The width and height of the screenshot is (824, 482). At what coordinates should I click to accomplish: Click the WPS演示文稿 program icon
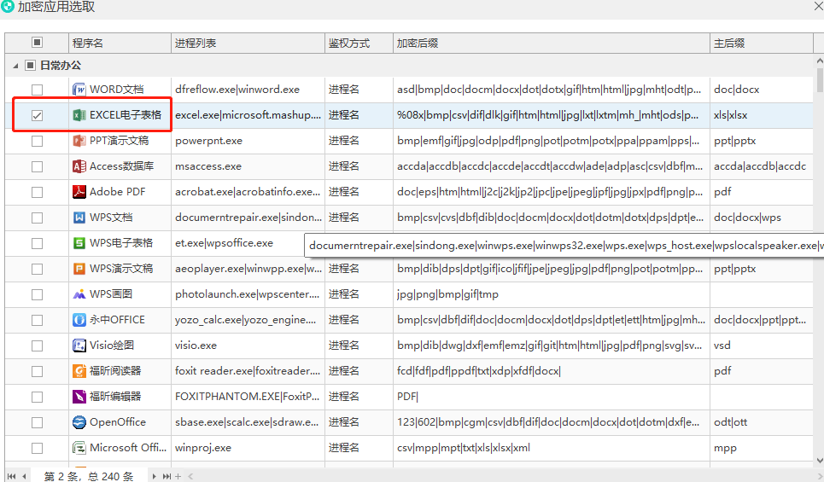point(79,269)
